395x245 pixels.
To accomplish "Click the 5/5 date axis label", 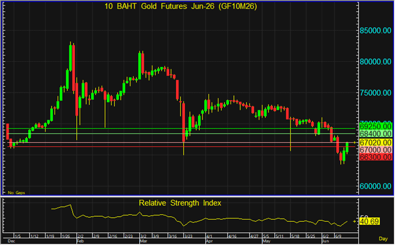I will 266,236.
